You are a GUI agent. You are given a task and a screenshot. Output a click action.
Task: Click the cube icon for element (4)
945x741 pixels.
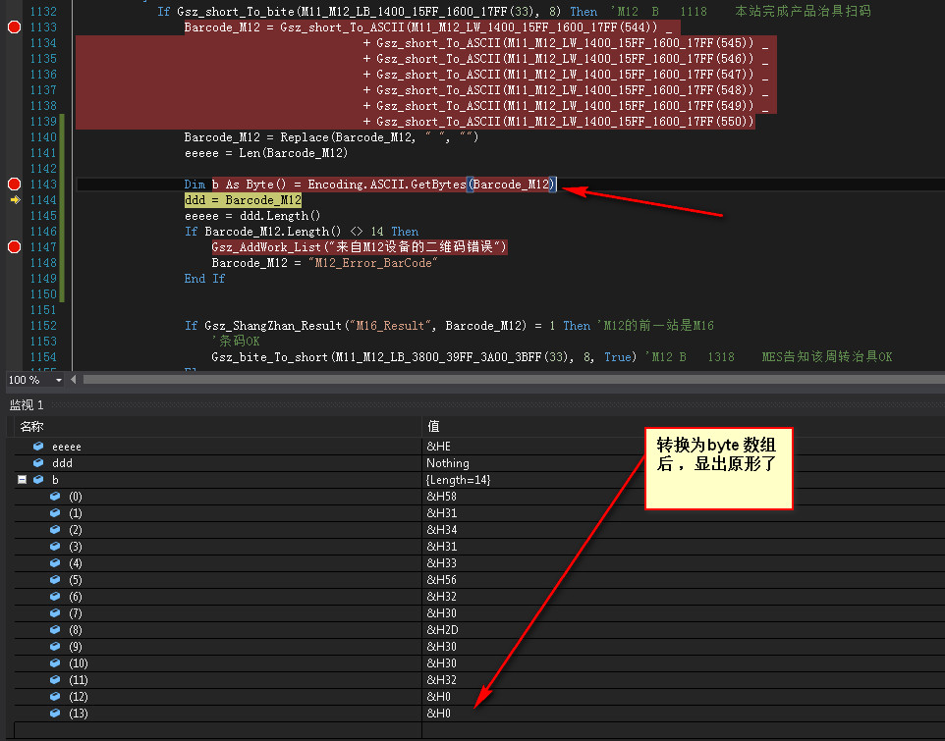click(55, 562)
